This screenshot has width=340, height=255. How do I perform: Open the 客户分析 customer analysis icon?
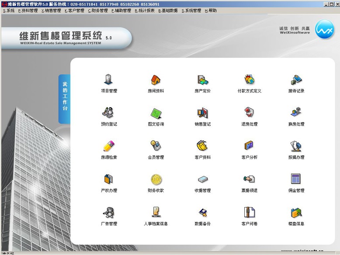click(249, 146)
